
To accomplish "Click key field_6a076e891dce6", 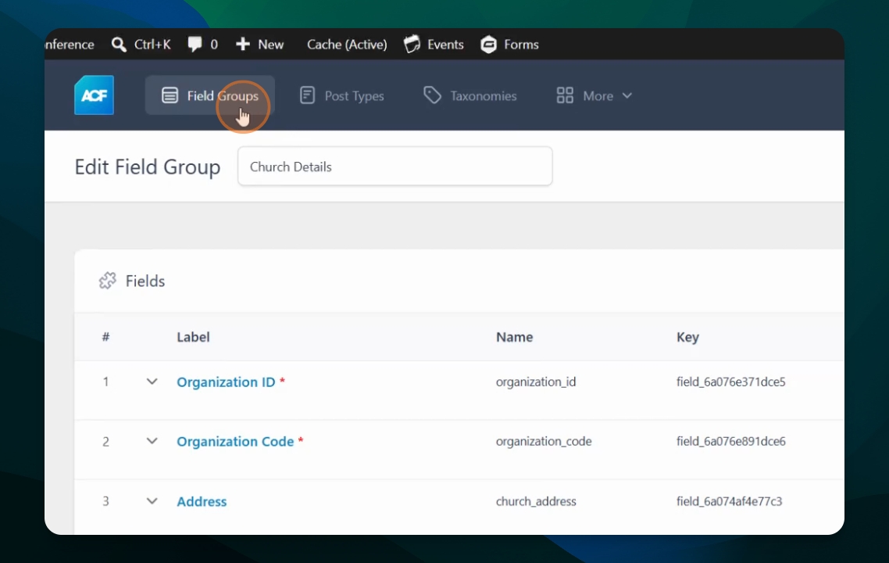I will [x=731, y=442].
